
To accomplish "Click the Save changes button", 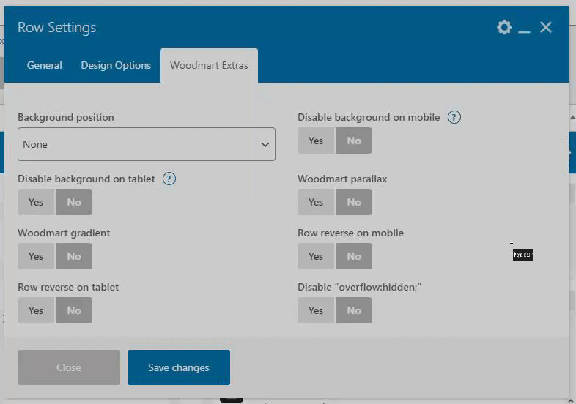I will click(x=179, y=367).
